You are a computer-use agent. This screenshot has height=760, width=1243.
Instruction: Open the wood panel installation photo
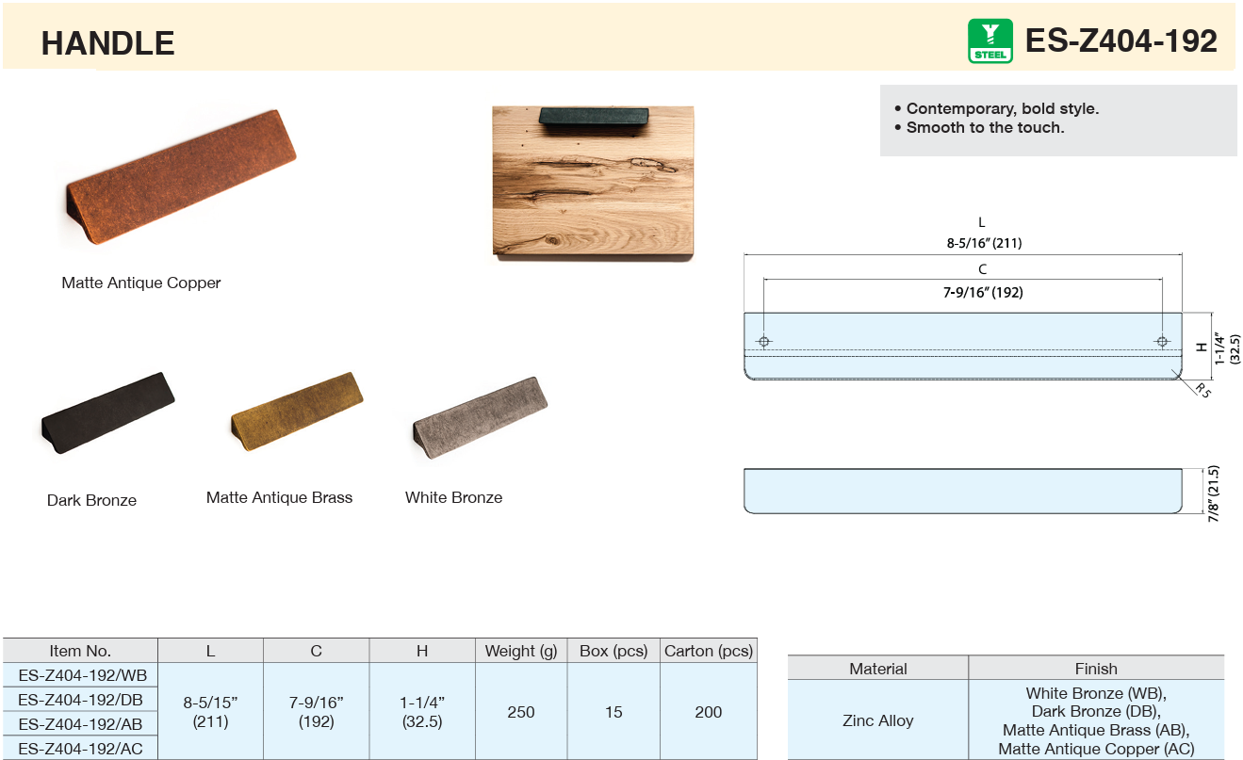tap(593, 182)
